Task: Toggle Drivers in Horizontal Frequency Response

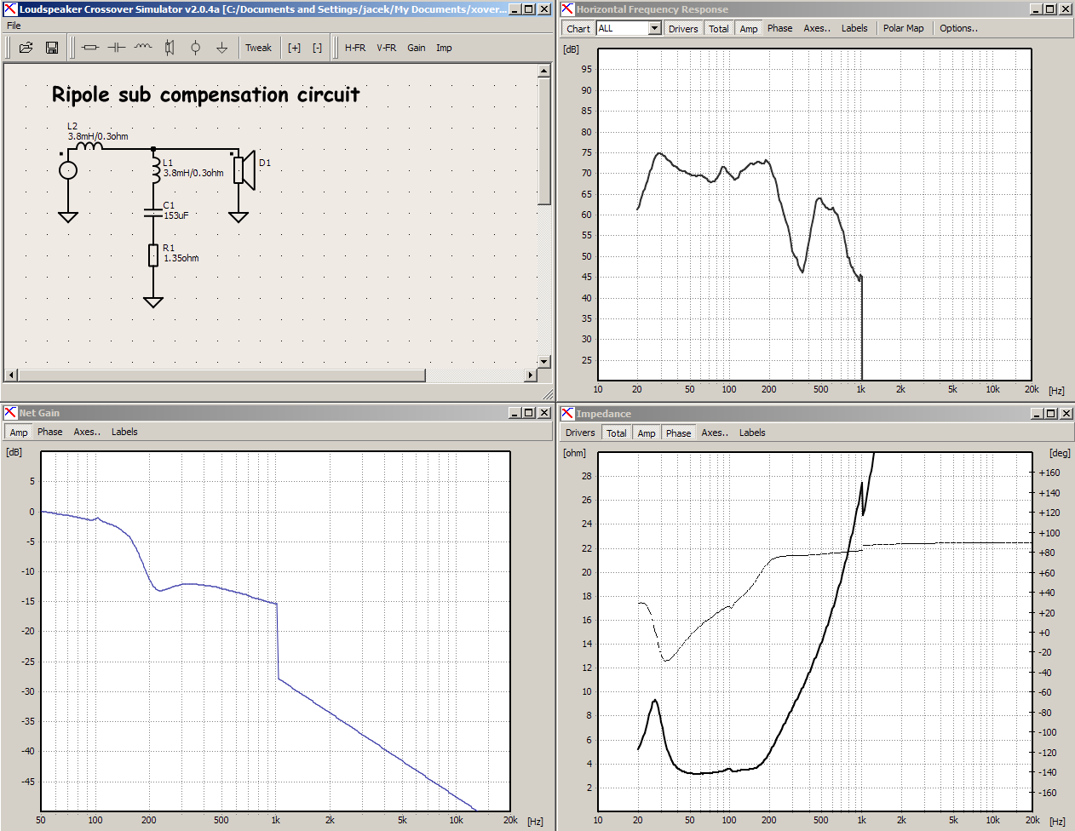Action: coord(683,28)
